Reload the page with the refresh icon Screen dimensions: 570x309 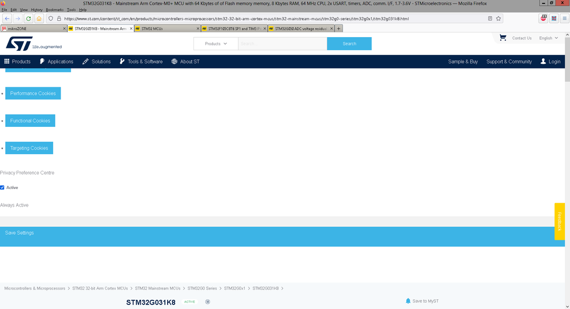pyautogui.click(x=29, y=18)
